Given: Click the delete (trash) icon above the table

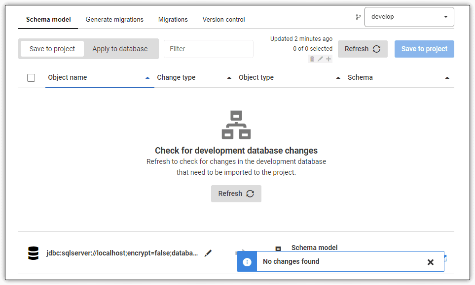Looking at the screenshot, I should 312,58.
